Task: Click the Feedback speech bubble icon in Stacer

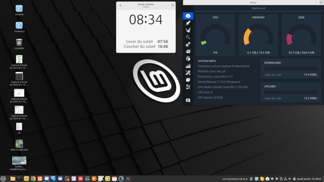Action: pos(188,100)
